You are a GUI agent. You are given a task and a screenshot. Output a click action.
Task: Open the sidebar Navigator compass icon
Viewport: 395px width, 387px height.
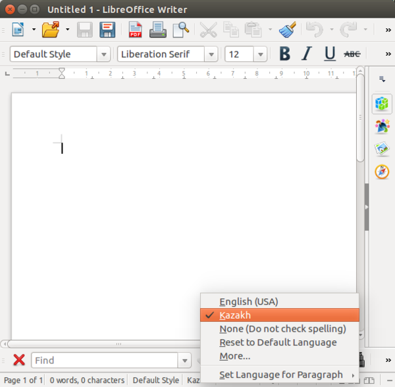(x=382, y=171)
